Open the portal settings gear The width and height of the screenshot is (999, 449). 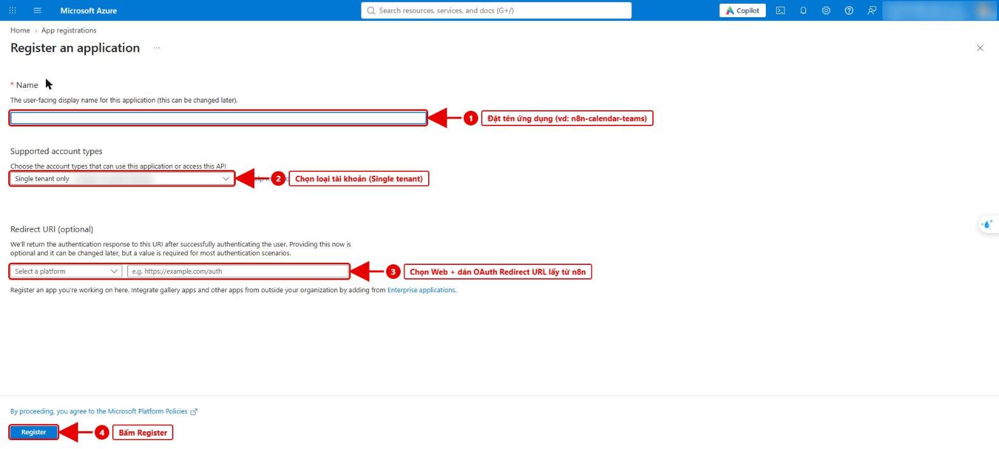826,10
